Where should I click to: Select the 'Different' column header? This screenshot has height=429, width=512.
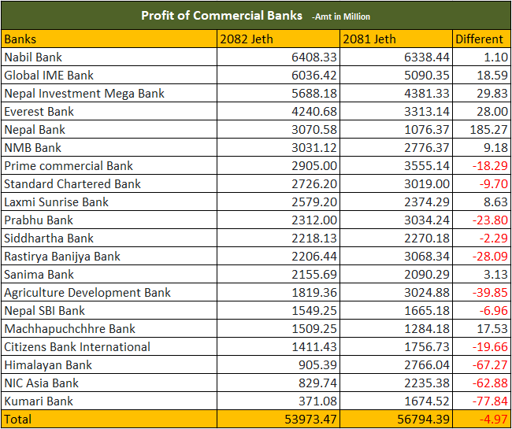[x=481, y=39]
